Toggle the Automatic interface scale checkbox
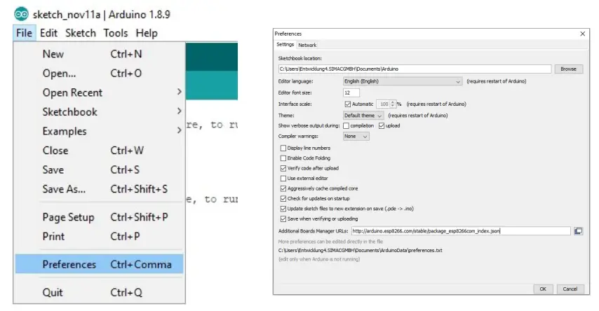The height and width of the screenshot is (311, 599). point(347,104)
